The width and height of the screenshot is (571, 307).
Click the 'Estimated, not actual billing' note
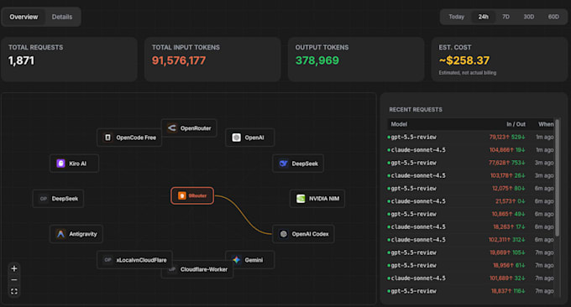coord(468,73)
